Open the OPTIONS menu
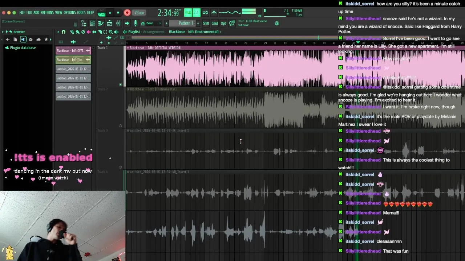This screenshot has width=465, height=261. (x=70, y=13)
